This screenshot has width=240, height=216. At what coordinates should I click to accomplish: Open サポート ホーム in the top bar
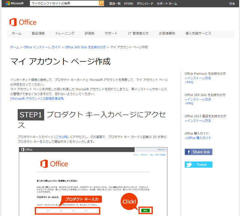pos(167,3)
